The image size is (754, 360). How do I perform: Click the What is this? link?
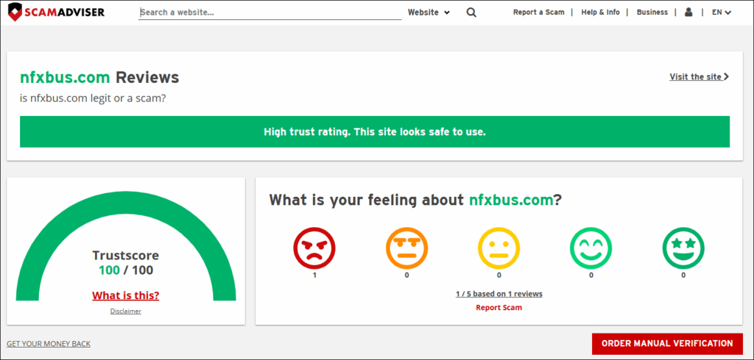click(x=125, y=295)
